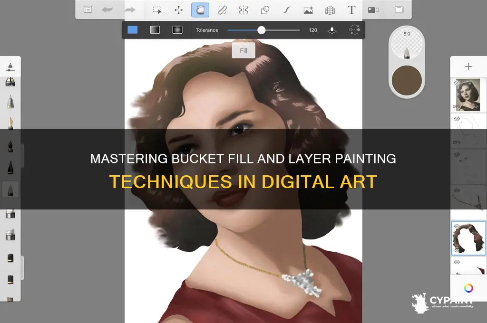Click the 56% opacity label
487x323 pixels.
coord(457,106)
